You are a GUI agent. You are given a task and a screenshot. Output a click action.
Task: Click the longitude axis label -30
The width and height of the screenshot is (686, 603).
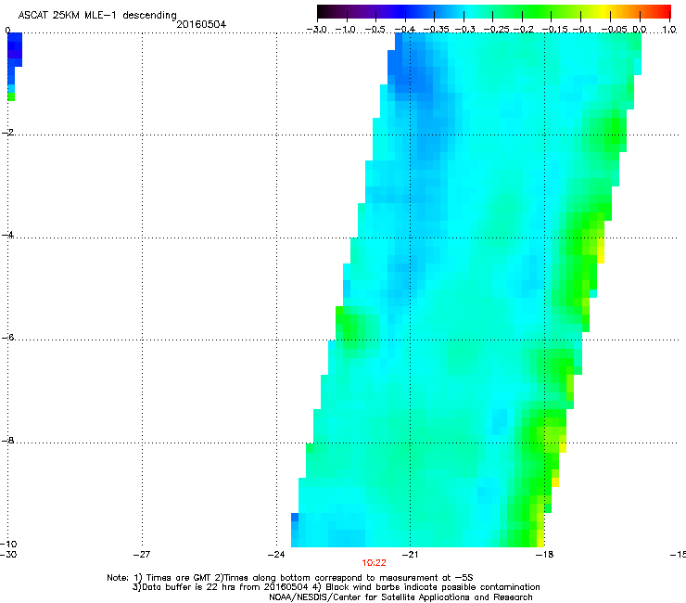[x=8, y=555]
